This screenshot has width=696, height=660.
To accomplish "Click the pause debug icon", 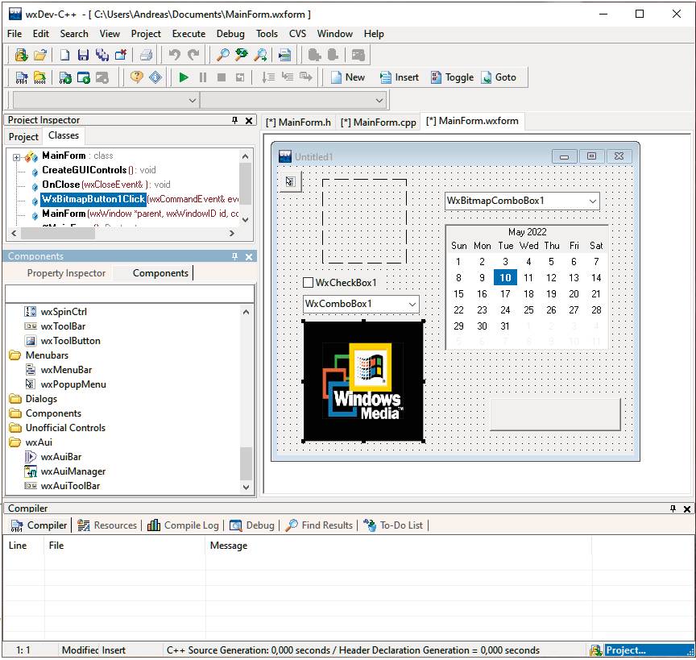I will pos(203,77).
